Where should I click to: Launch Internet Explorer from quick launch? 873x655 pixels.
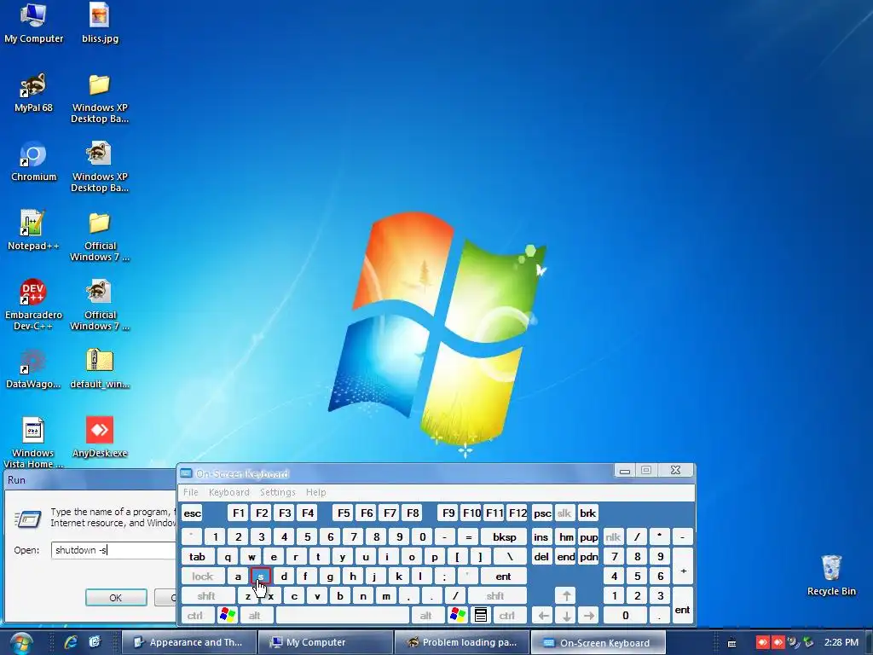click(x=71, y=642)
